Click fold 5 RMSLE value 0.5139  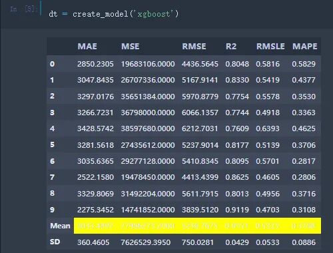(268, 145)
